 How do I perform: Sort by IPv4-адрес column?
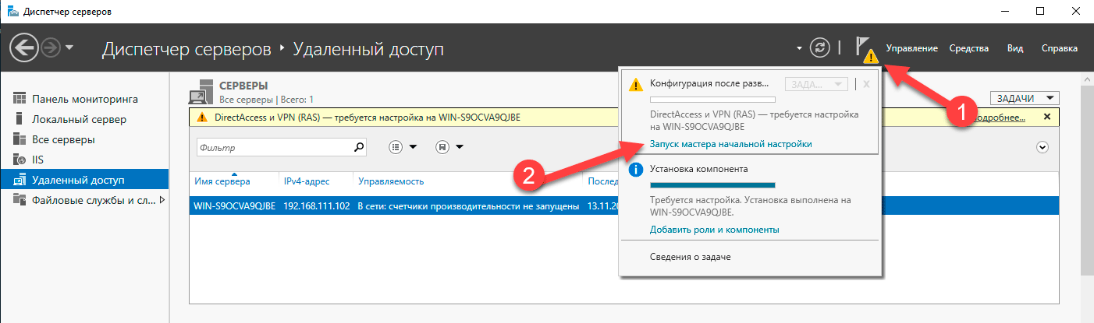tap(307, 181)
